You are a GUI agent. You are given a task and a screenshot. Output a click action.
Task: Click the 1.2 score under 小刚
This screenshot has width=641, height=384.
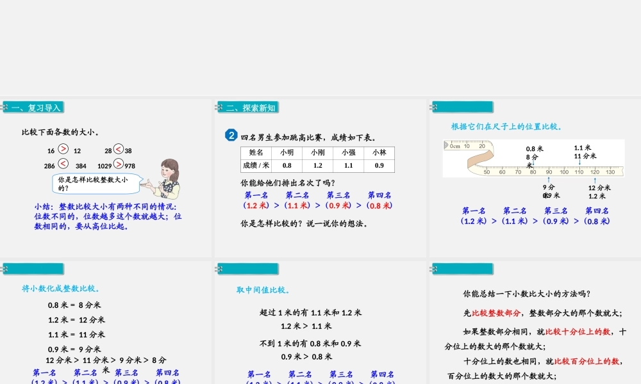[317, 165]
